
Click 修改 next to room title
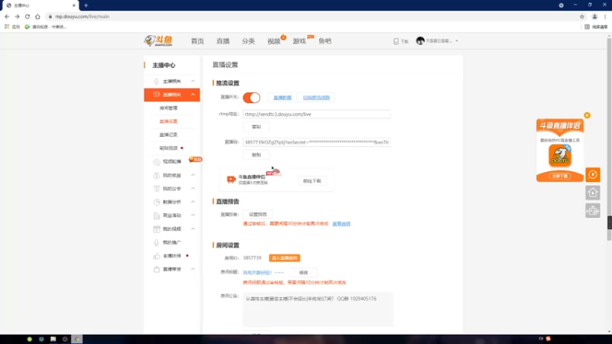(303, 273)
